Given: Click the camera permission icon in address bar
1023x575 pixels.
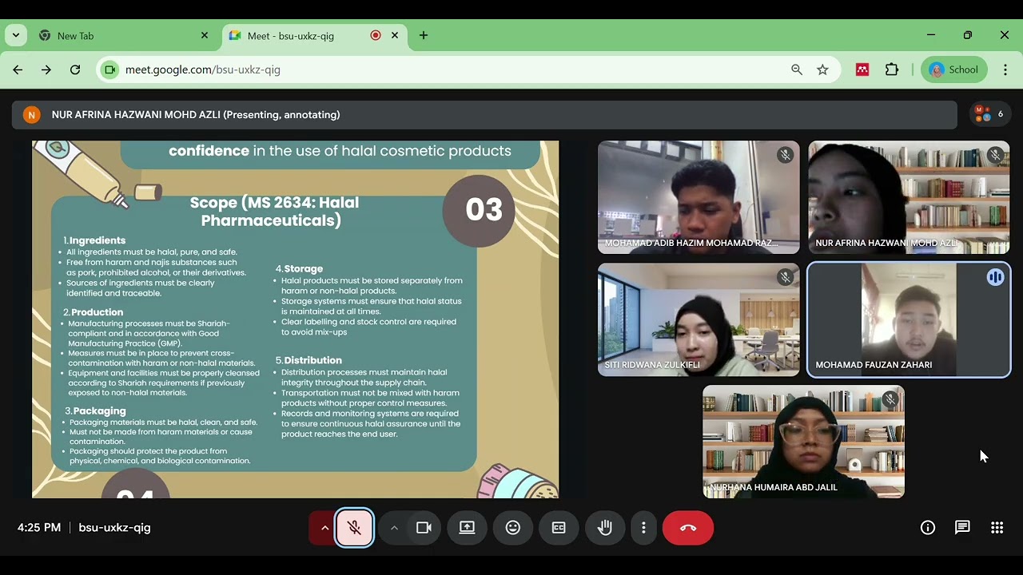Looking at the screenshot, I should (110, 70).
